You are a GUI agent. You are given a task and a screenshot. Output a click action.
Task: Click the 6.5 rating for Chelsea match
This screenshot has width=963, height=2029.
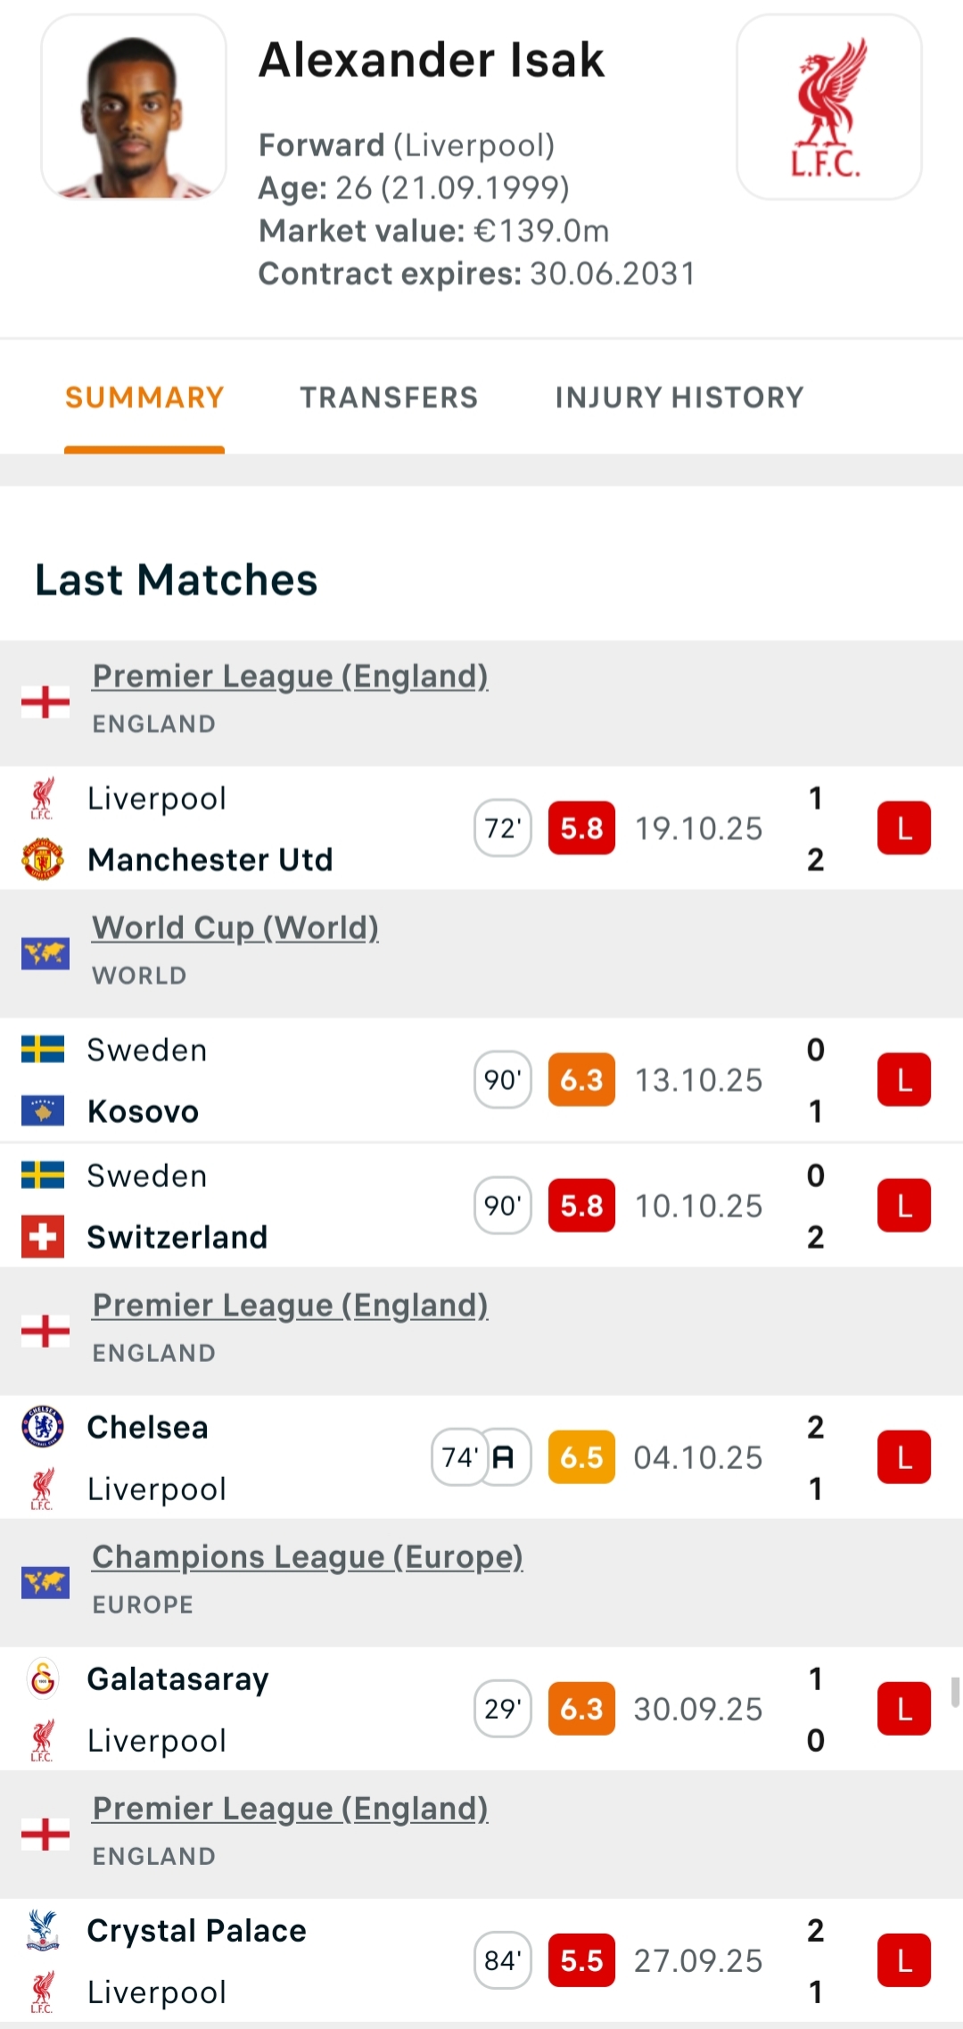click(581, 1457)
